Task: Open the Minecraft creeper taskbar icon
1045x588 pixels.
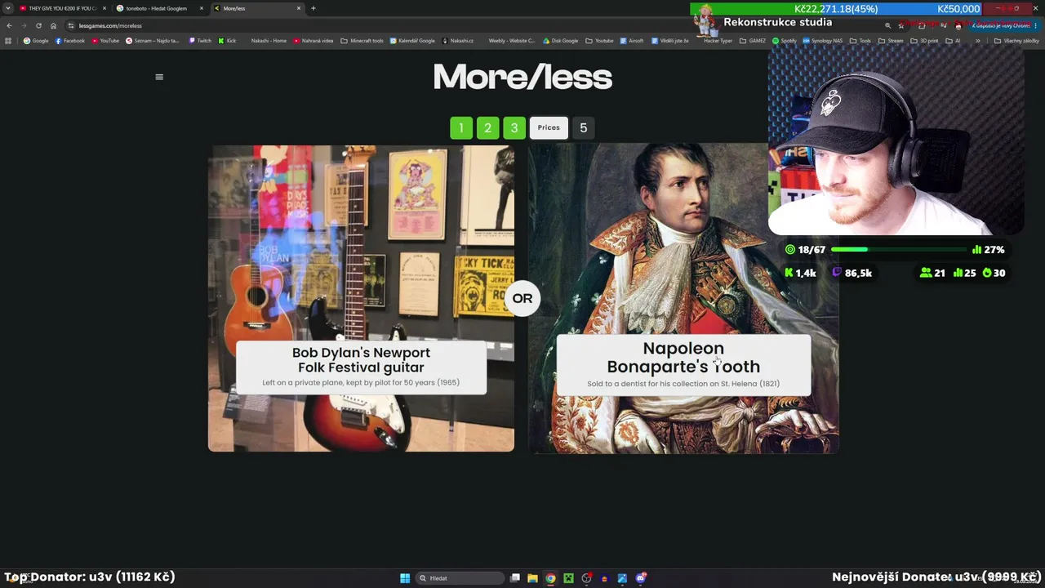Action: 568,578
